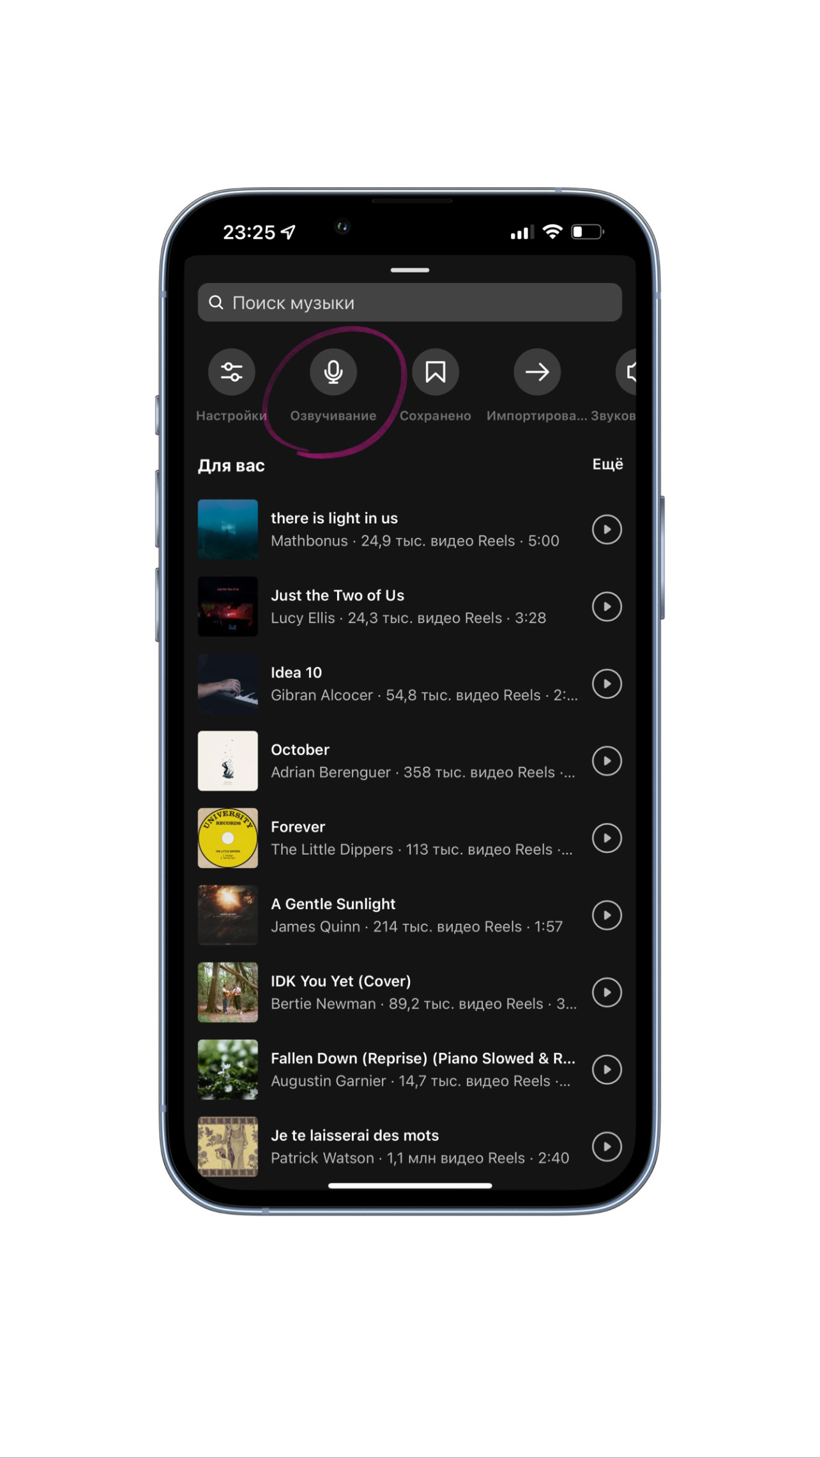Screen dimensions: 820x1458
Task: Open the Звуковые эффекты speaker icon
Action: tap(627, 372)
